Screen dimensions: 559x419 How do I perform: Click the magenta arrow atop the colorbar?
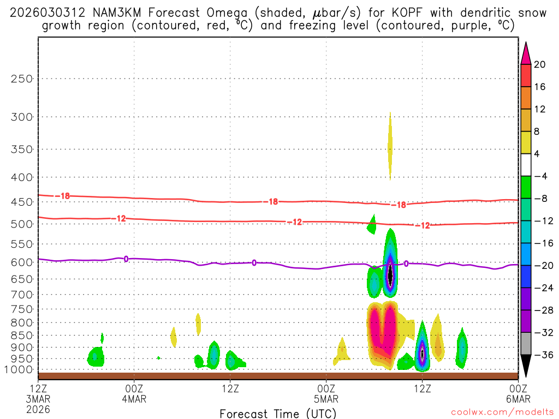coord(526,54)
